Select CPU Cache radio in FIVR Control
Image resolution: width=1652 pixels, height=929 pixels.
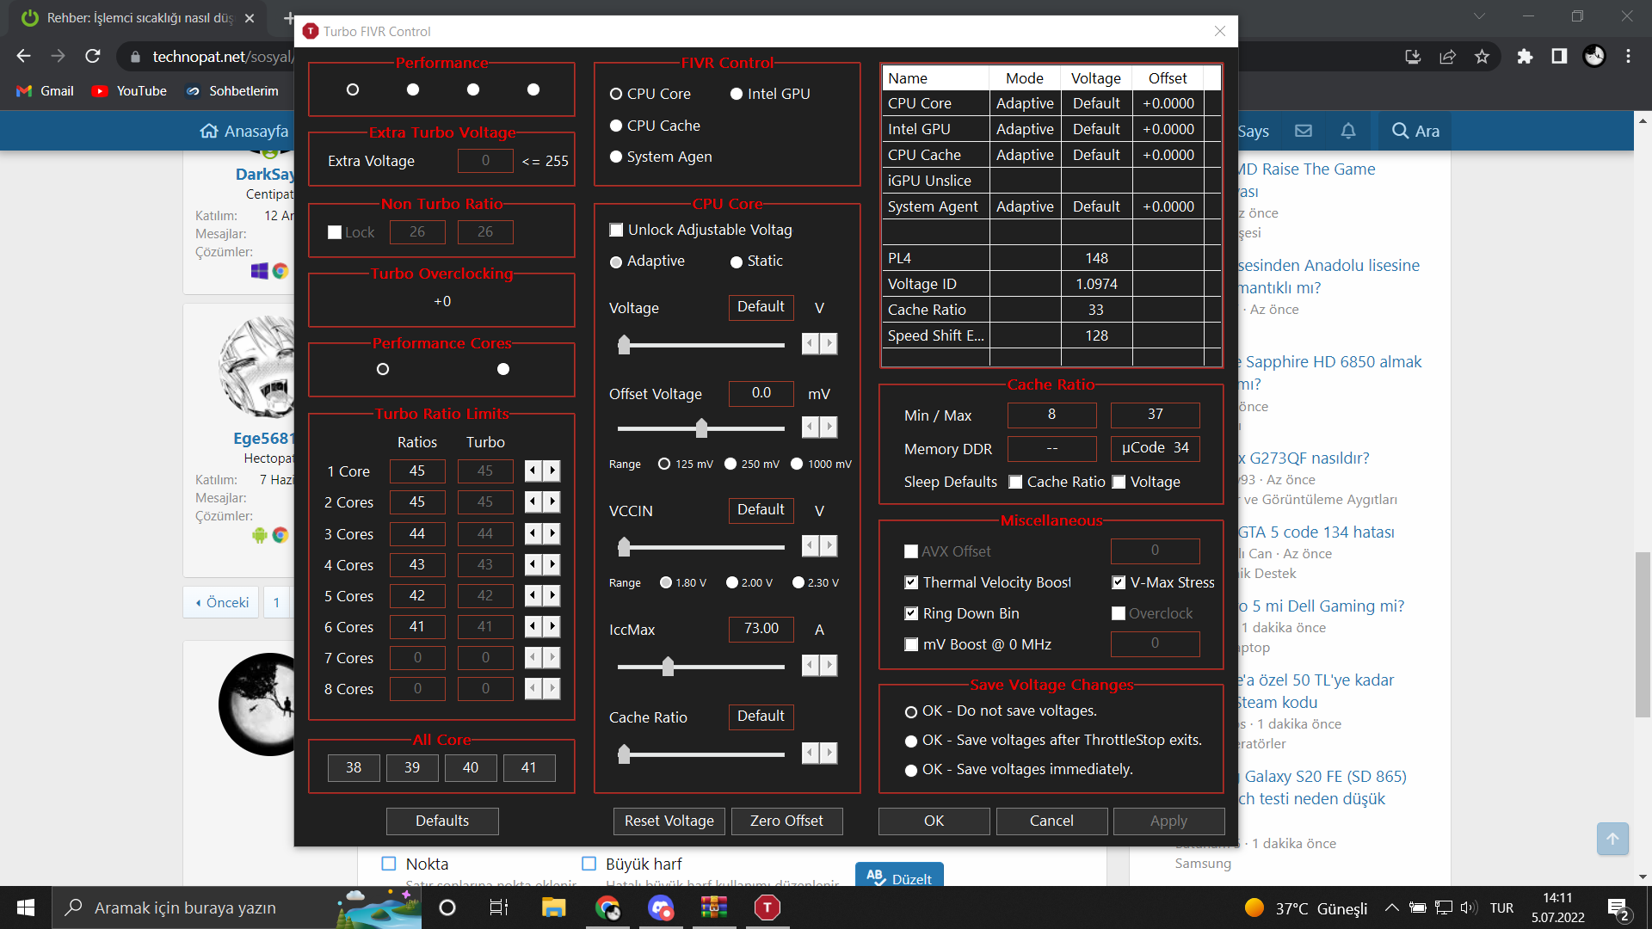616,126
